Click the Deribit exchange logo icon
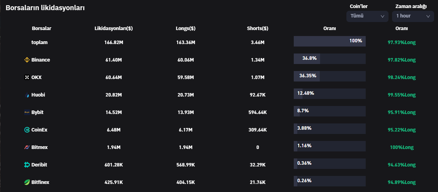 (27, 165)
